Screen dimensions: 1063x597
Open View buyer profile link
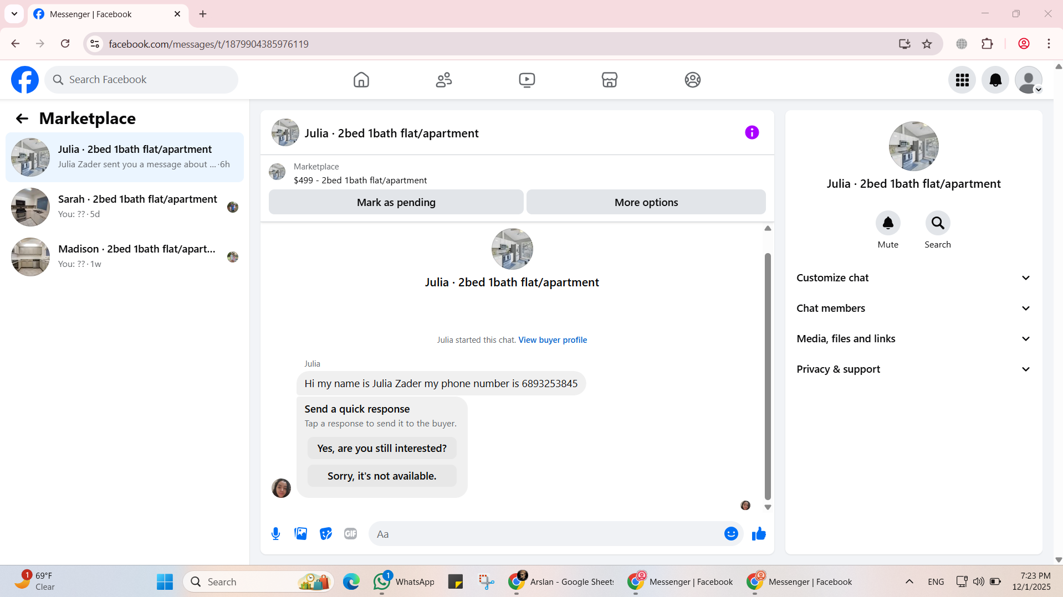[x=553, y=340]
